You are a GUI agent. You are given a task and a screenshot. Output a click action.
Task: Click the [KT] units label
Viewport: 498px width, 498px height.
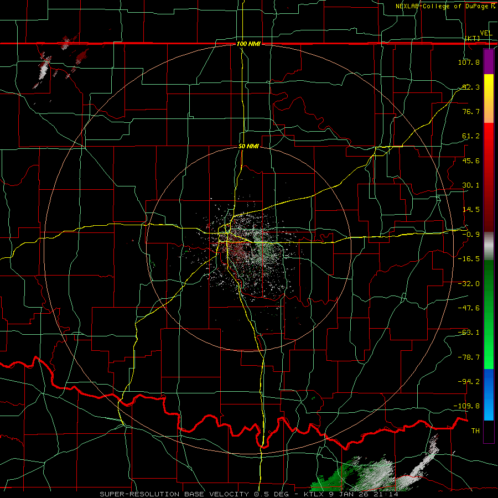(473, 38)
